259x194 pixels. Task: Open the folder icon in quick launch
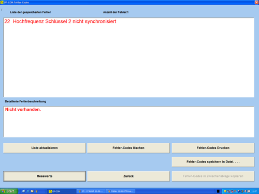pyautogui.click(x=32, y=191)
